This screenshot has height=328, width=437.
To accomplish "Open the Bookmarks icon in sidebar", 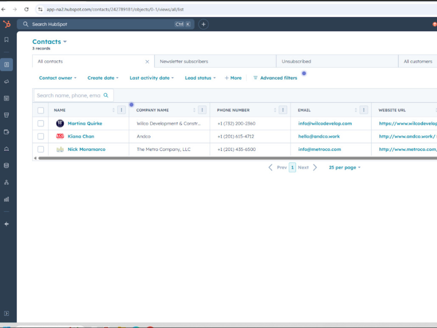I will point(7,40).
